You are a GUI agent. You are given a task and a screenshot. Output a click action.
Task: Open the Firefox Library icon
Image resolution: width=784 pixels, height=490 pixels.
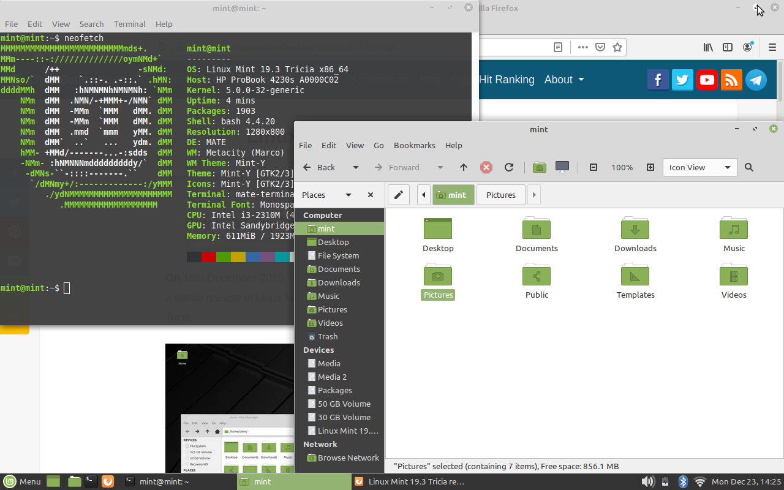point(708,47)
